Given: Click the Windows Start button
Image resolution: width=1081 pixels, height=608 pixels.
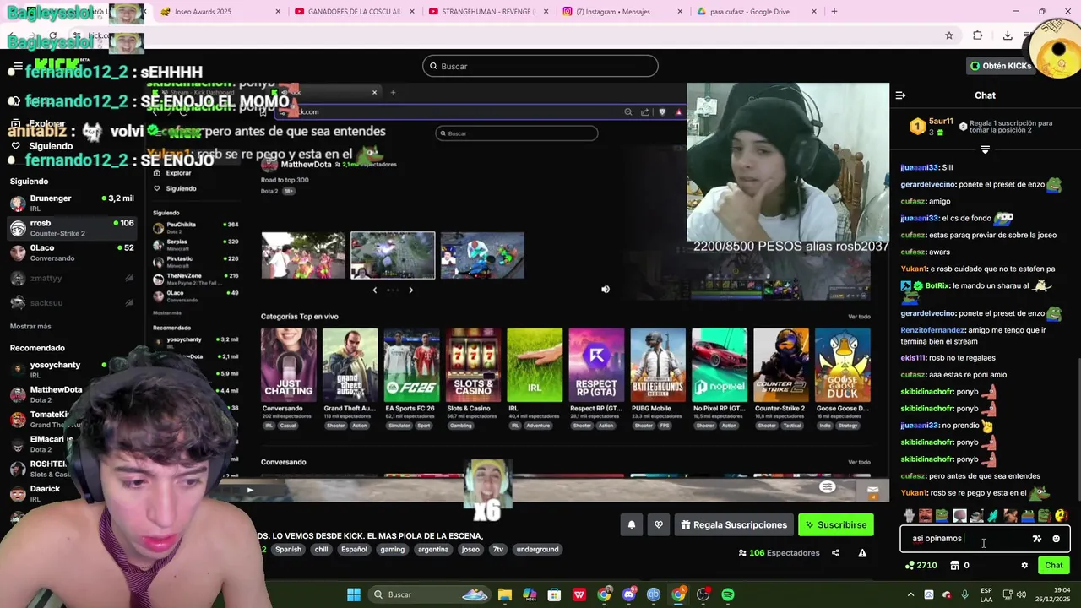Looking at the screenshot, I should coord(354,594).
